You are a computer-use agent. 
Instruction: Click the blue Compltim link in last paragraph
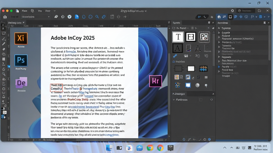(112, 135)
